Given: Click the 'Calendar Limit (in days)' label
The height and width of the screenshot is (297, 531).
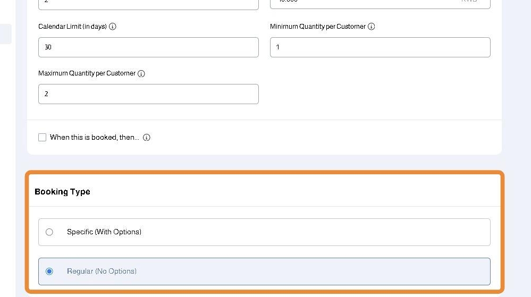Looking at the screenshot, I should tap(72, 27).
